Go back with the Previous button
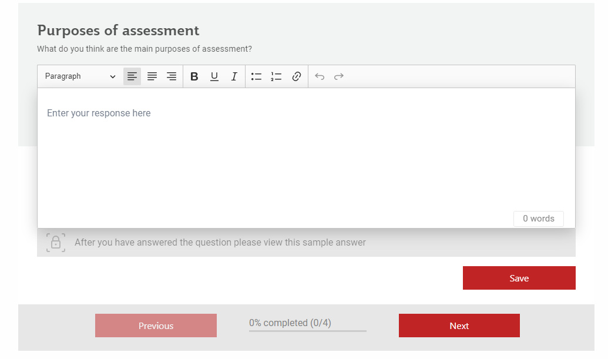608x359 pixels. point(156,326)
